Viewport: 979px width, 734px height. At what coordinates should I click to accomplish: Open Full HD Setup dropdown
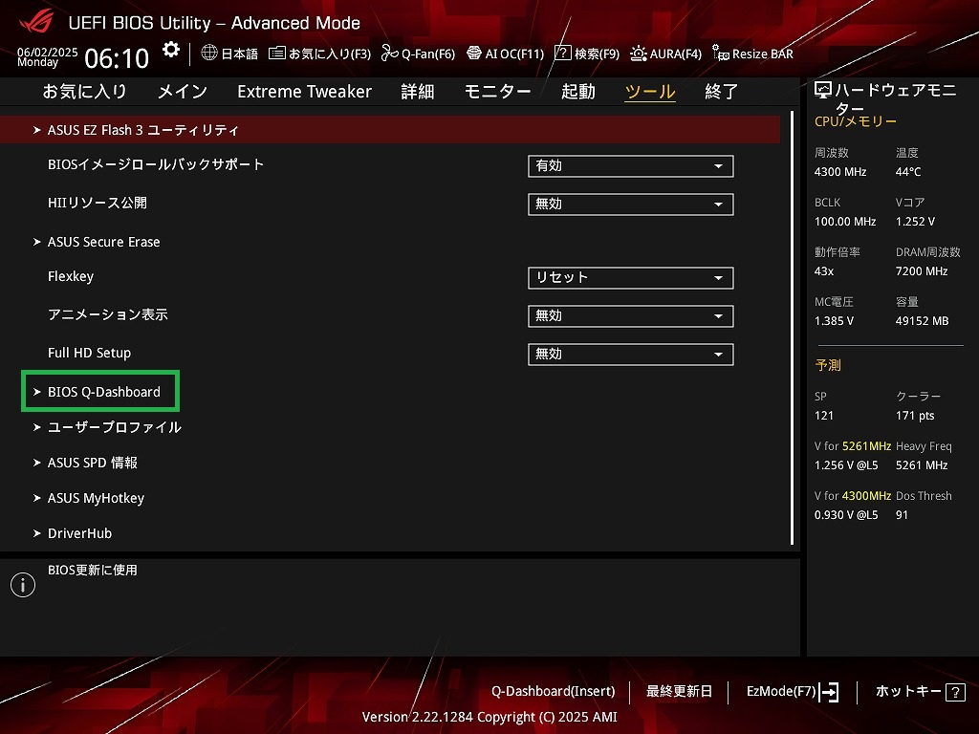point(631,354)
